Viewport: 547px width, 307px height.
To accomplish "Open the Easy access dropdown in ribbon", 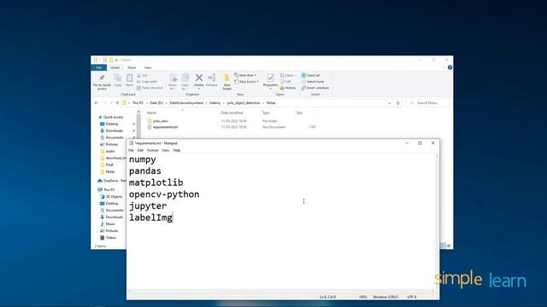I will (246, 82).
